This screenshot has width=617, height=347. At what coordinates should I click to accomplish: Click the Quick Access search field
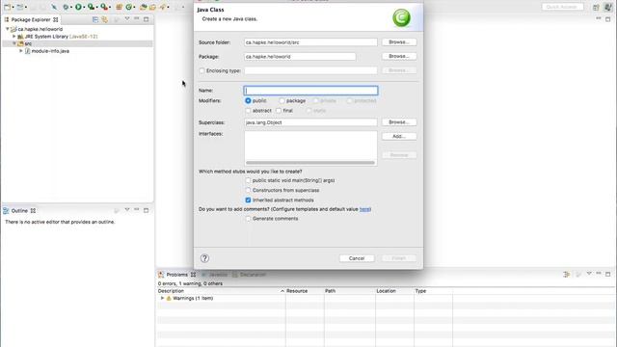coord(562,7)
